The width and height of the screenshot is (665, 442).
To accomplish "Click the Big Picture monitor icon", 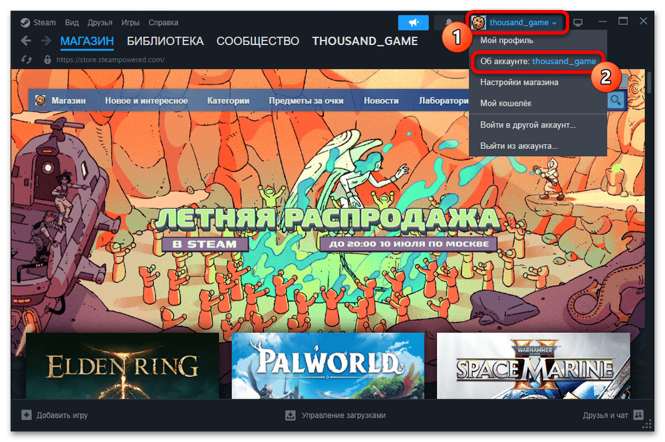I will [x=578, y=23].
